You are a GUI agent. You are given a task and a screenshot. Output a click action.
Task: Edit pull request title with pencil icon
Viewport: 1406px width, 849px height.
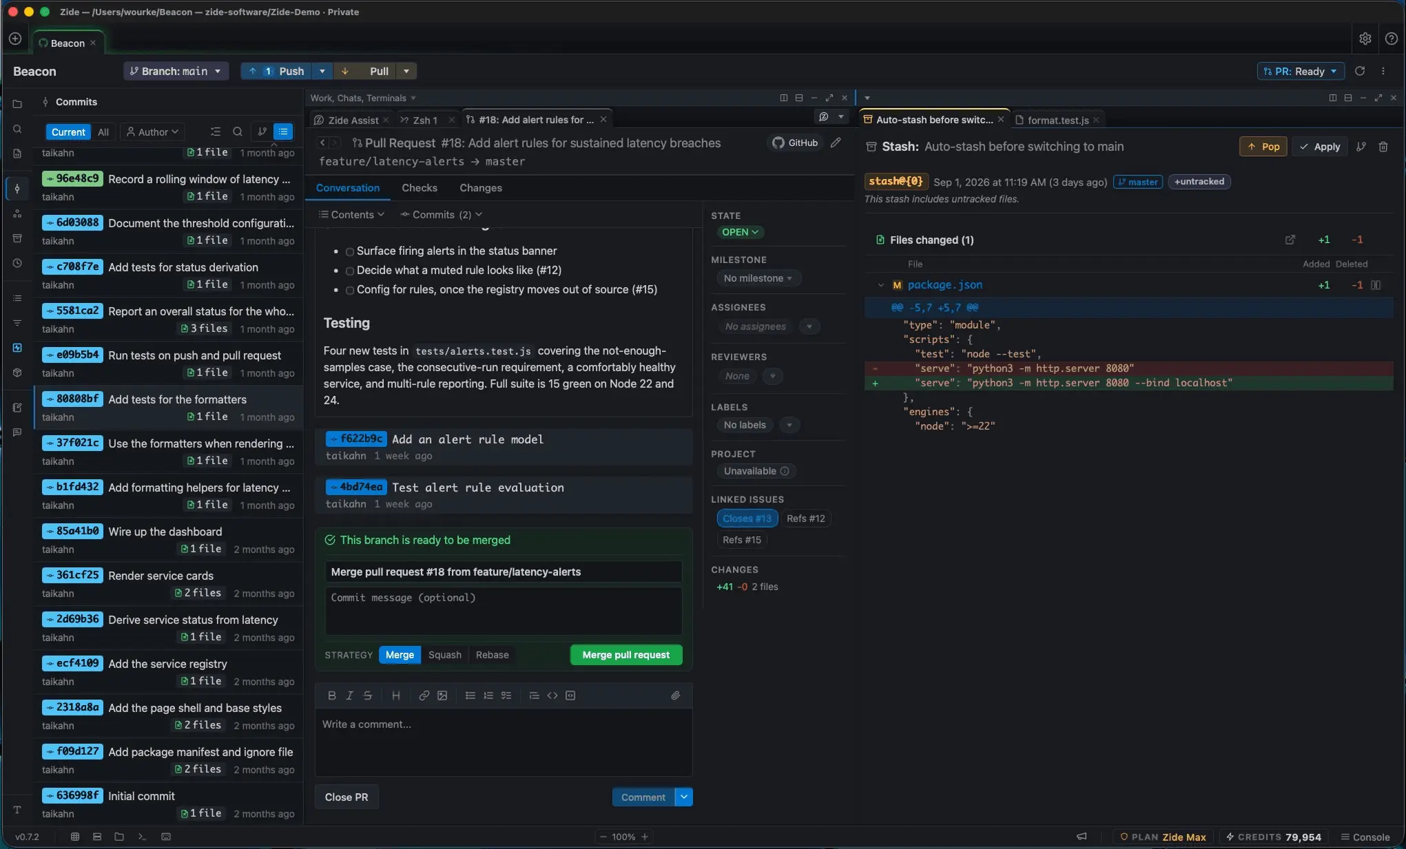tap(836, 143)
